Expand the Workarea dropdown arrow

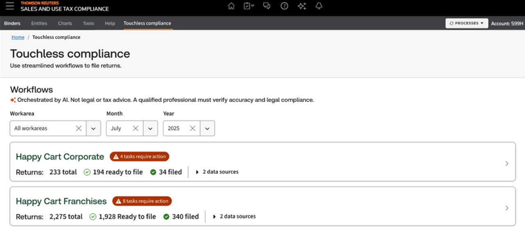tap(94, 128)
